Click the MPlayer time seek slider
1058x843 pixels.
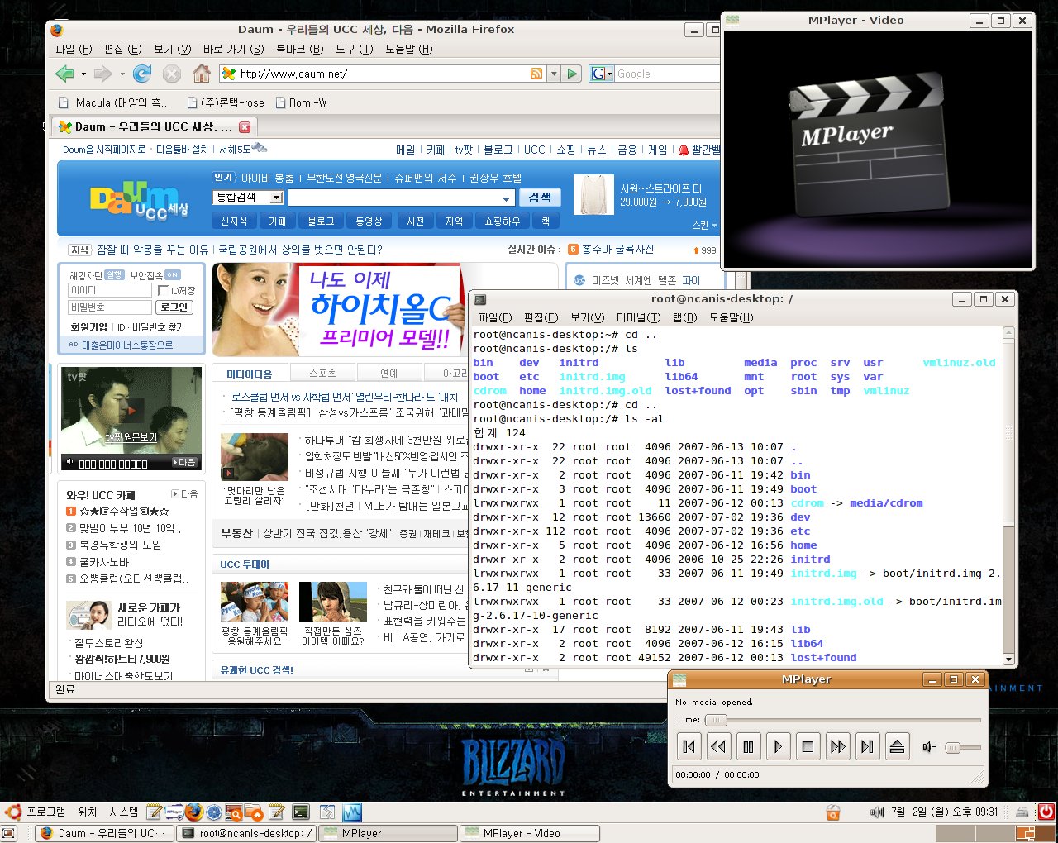(x=842, y=720)
